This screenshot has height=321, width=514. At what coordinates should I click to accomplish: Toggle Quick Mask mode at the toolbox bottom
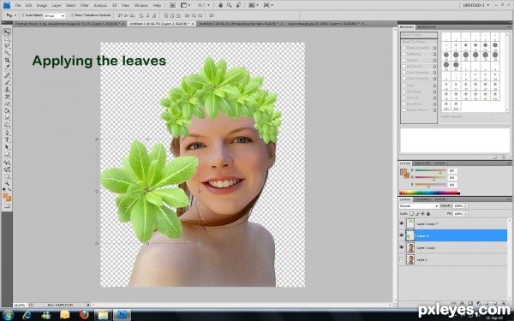[x=7, y=206]
